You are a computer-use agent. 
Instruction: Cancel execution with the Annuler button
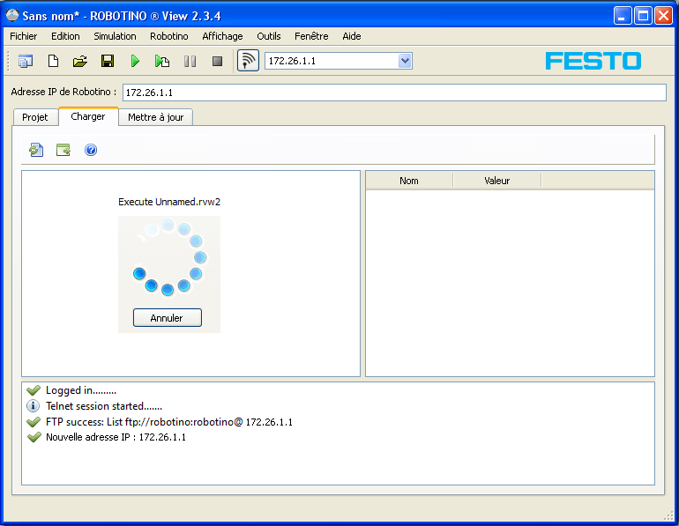[168, 318]
